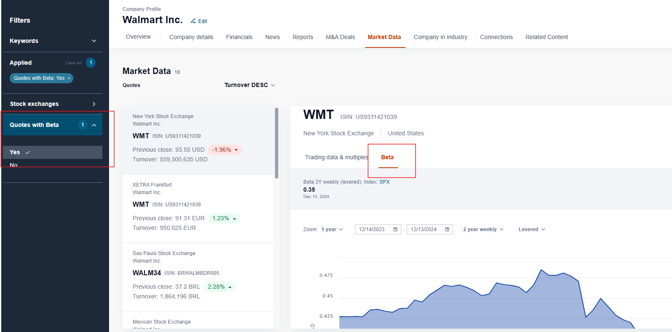Switch to the Financials tab

(239, 37)
